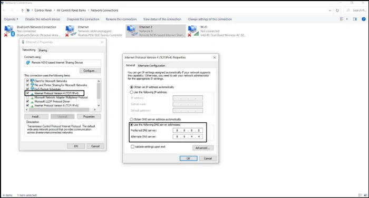Open the Organize menu
The width and height of the screenshot is (369, 198).
[11, 19]
